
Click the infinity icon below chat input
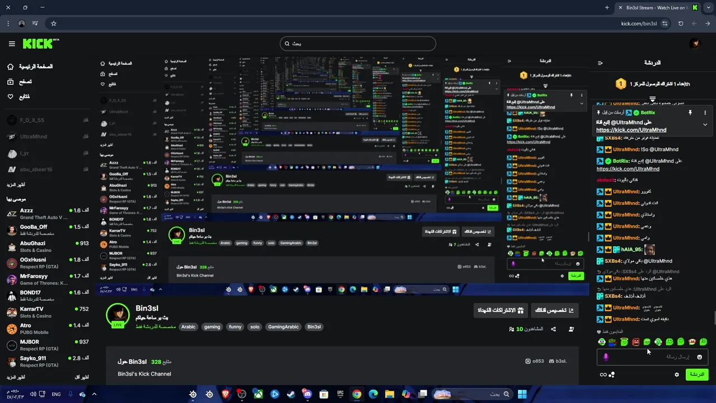[x=603, y=374]
